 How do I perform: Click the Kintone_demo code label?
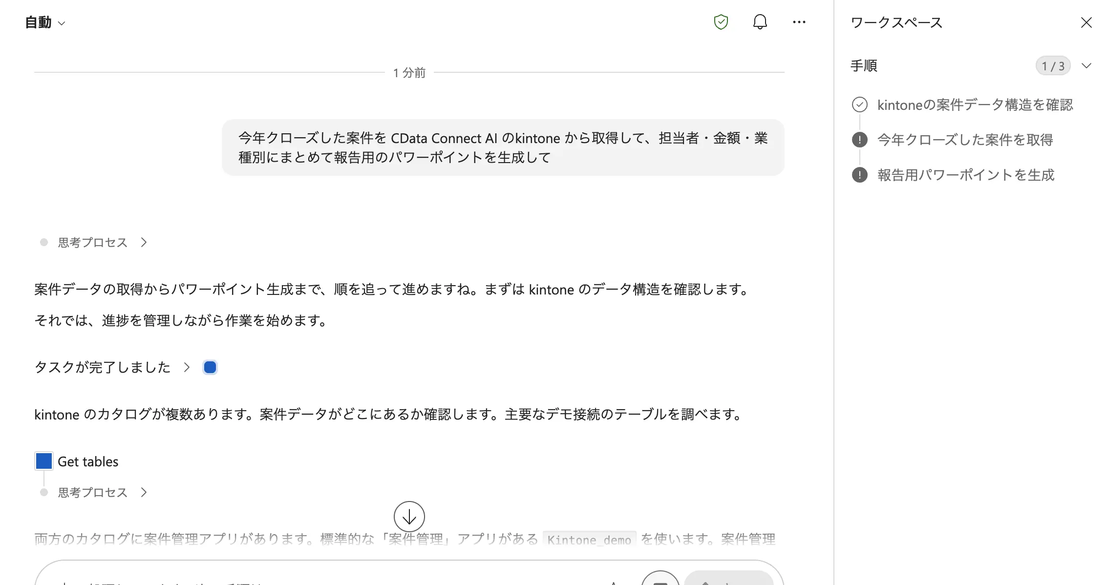589,539
